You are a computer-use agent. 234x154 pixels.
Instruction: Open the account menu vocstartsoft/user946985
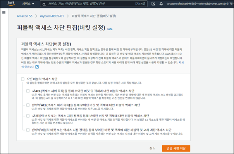click(x=200, y=4)
